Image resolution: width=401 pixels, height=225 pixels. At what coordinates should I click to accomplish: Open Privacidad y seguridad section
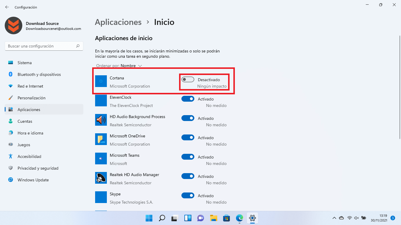[x=44, y=168]
